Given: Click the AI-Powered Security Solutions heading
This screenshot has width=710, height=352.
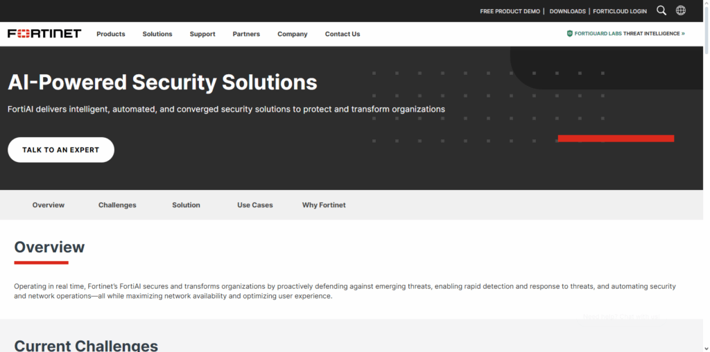Looking at the screenshot, I should point(162,82).
